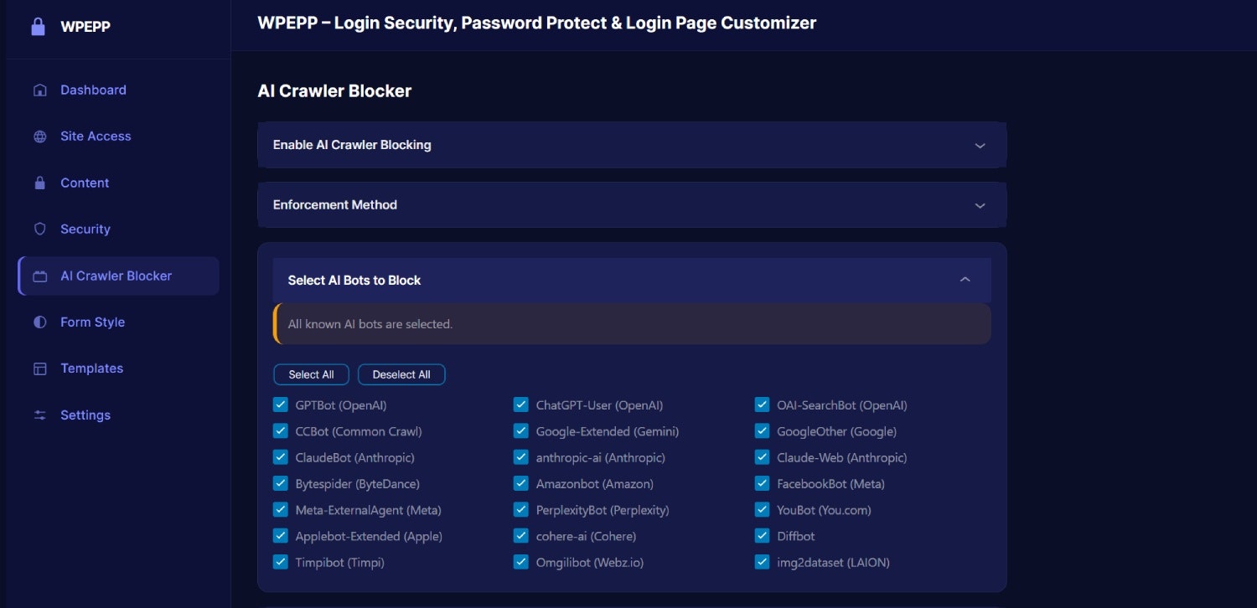1257x608 pixels.
Task: Collapse Select AI Bots to Block chevron
Action: tap(965, 280)
